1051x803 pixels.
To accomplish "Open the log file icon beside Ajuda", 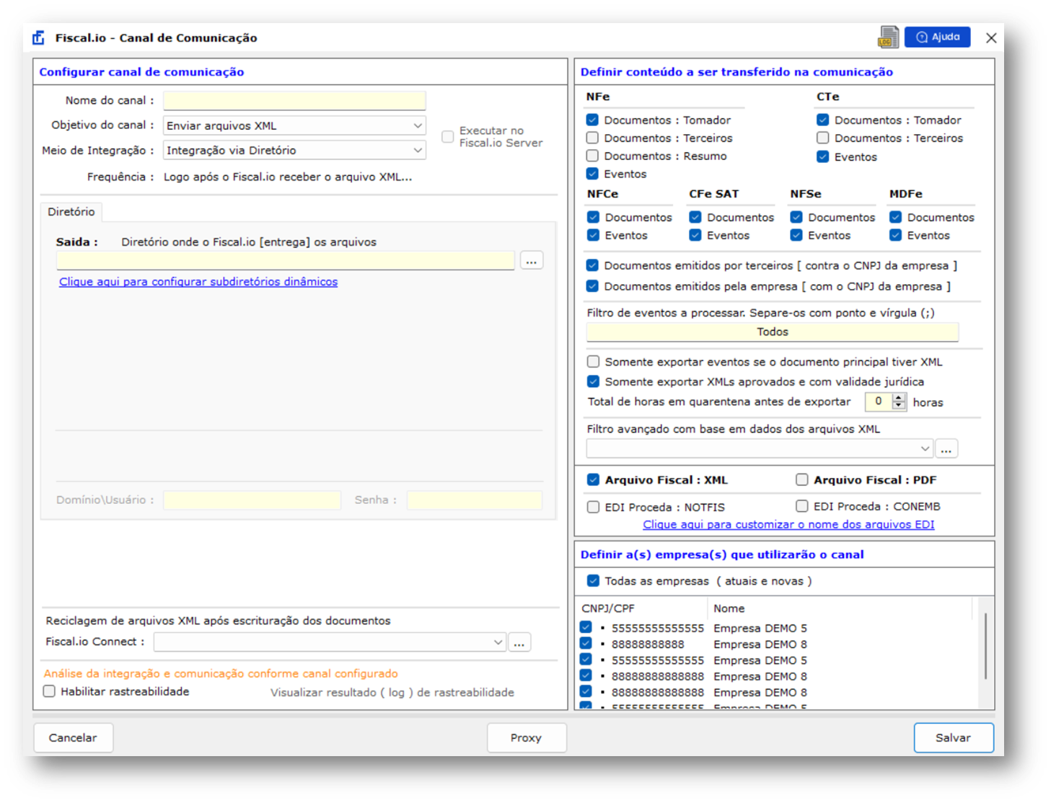I will 888,37.
